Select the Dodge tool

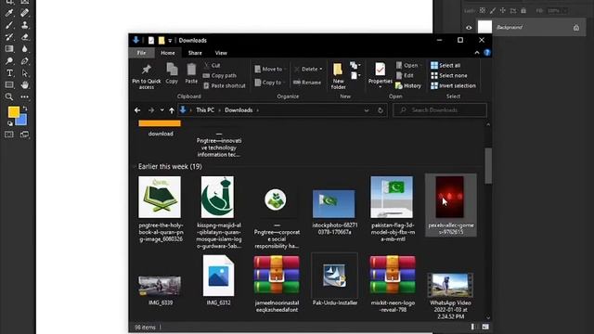click(x=9, y=61)
